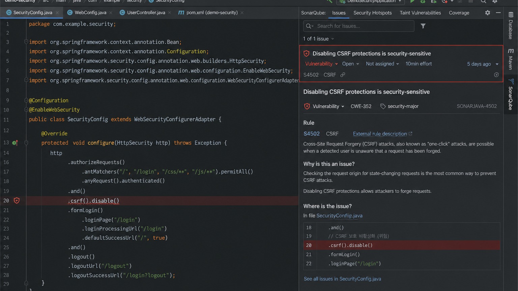Open the External rule description link
The height and width of the screenshot is (291, 518).
click(380, 134)
